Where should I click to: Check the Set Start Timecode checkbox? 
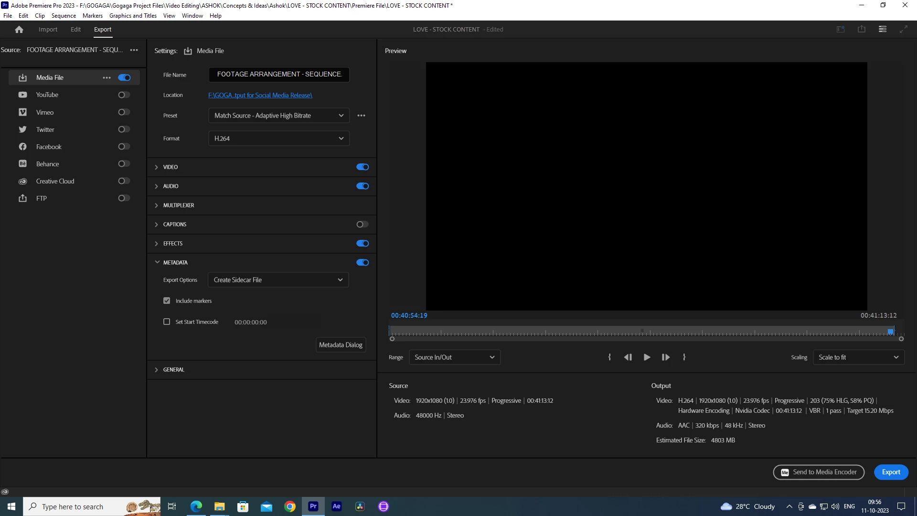pos(167,322)
